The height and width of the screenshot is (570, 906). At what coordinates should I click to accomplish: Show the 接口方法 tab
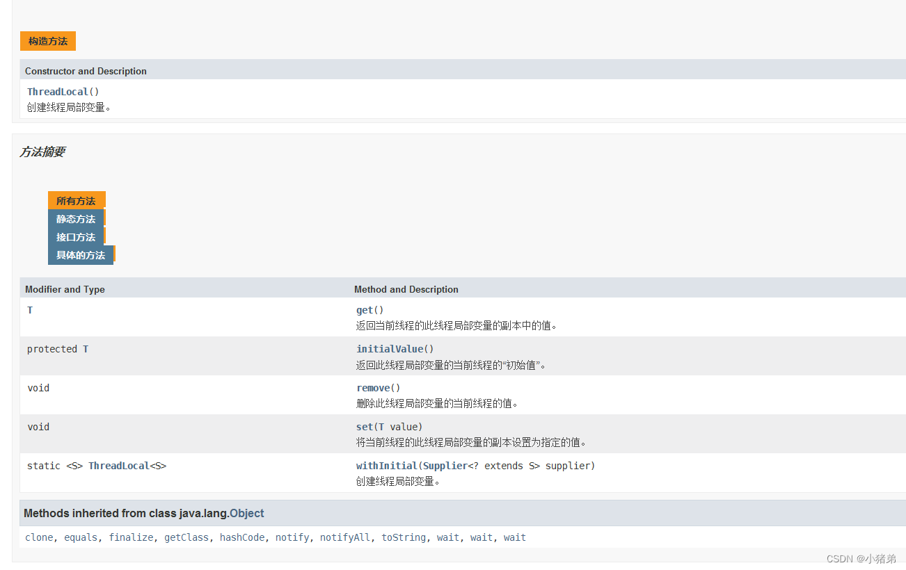[x=76, y=237]
